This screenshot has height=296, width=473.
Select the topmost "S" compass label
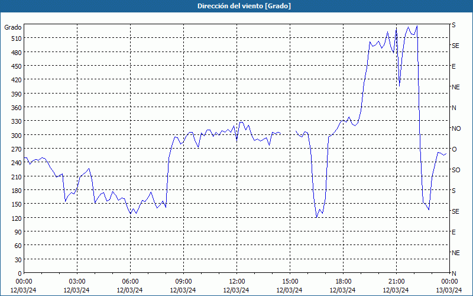[453, 25]
